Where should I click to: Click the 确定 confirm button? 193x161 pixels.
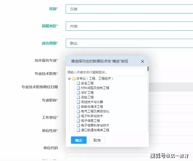79,140
